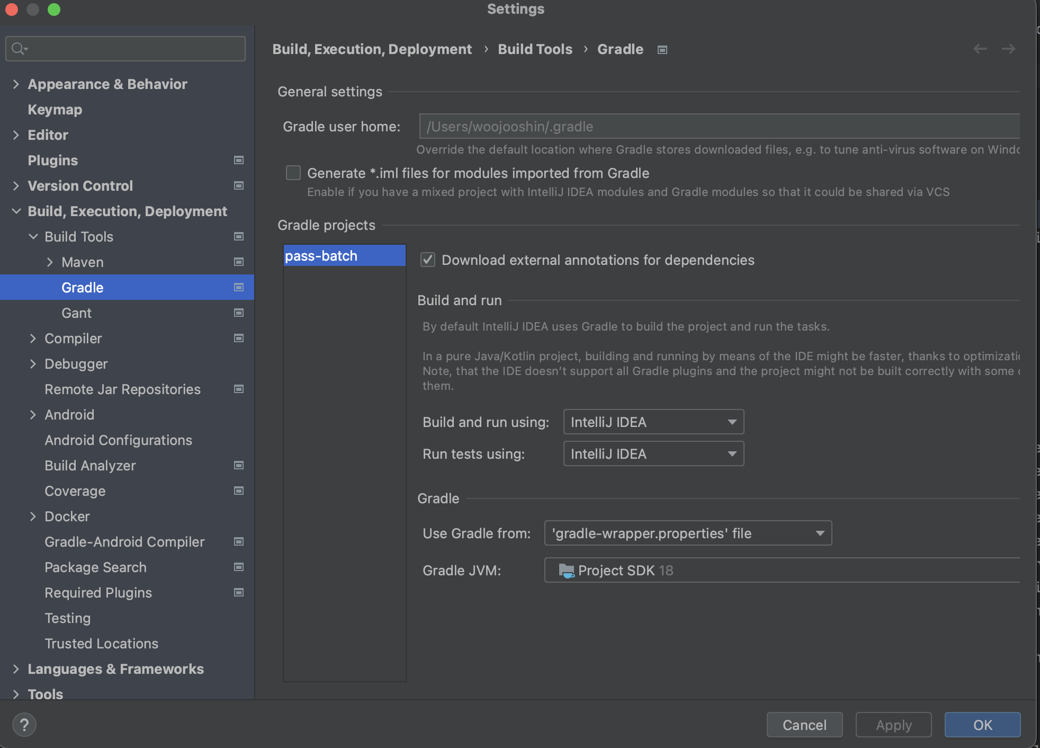Click the project-level icon beside Remote Jar Repositories
The height and width of the screenshot is (748, 1040).
tap(239, 389)
